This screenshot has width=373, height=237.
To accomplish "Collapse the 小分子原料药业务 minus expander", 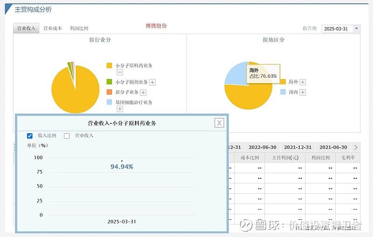I will click(x=120, y=72).
